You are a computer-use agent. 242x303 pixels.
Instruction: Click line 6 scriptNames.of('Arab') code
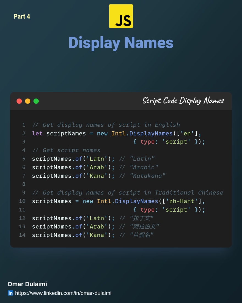(x=73, y=167)
